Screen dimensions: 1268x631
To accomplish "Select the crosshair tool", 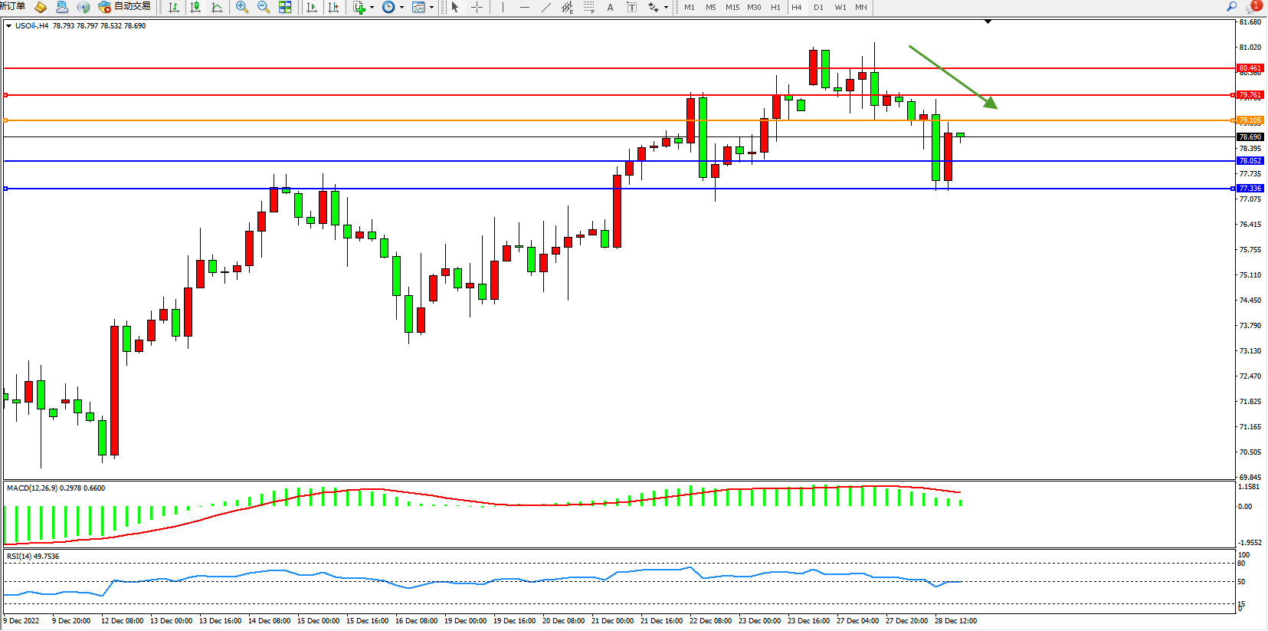I will 477,8.
